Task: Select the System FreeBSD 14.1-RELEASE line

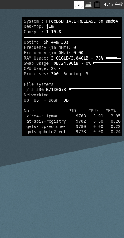Action: pos(71,21)
